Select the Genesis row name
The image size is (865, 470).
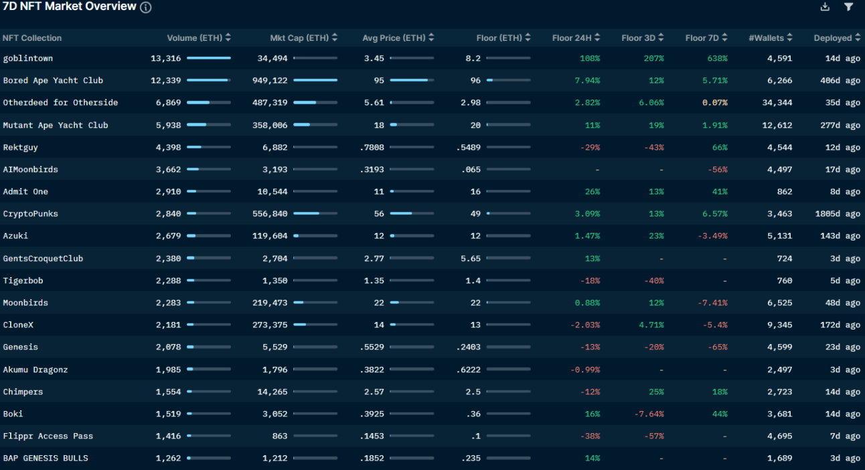tap(21, 347)
